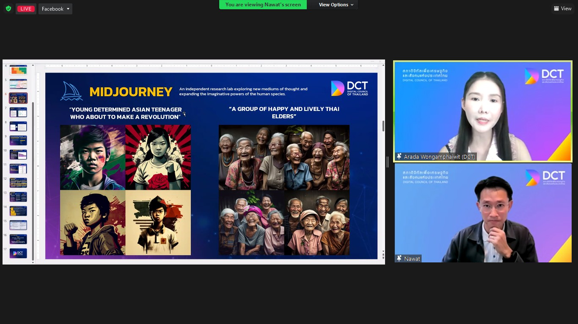Screen dimensions: 578x324
Task: Click the 'Young determined Asian teenager' prompt text
Action: (x=125, y=113)
